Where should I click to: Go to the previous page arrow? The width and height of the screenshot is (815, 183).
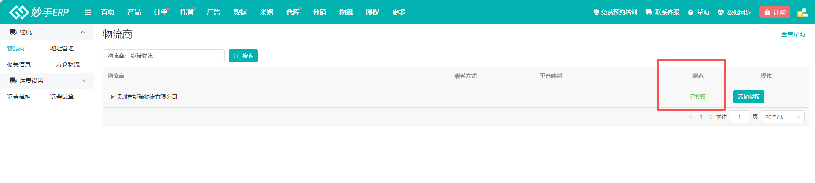pos(690,117)
